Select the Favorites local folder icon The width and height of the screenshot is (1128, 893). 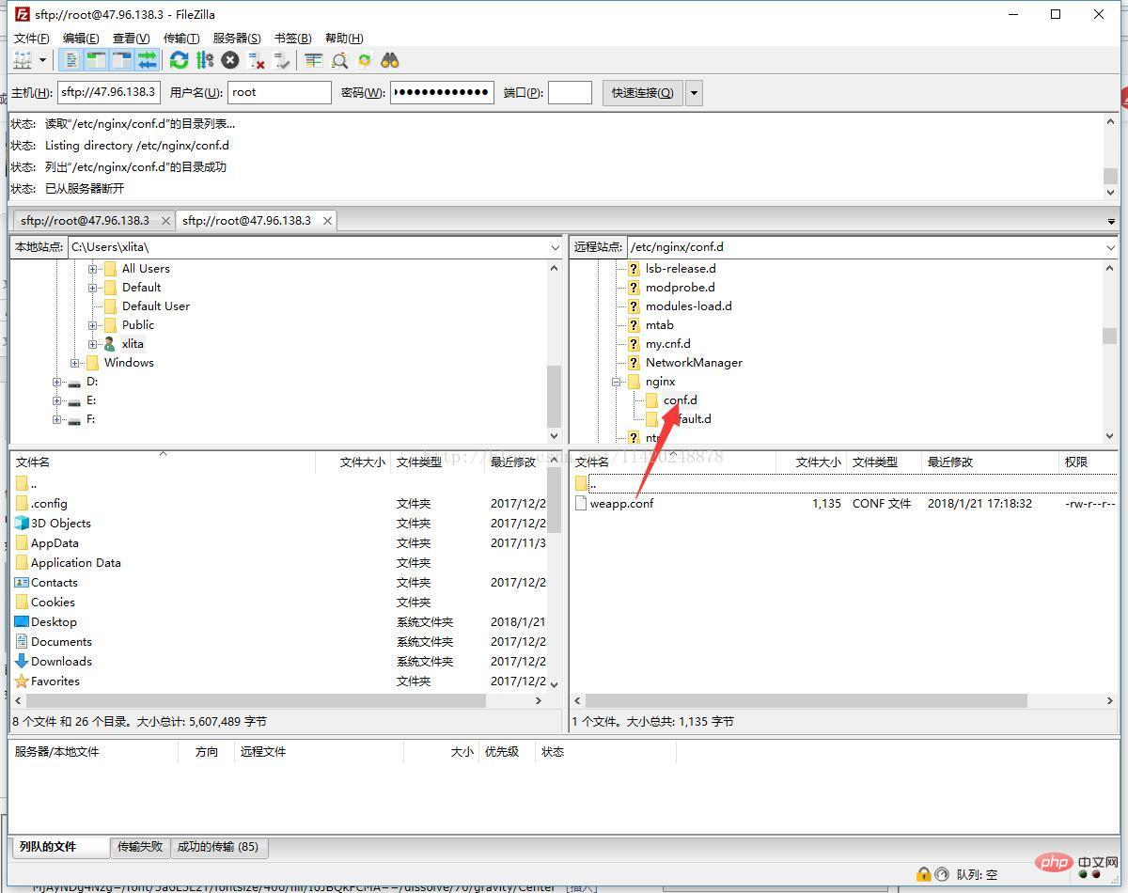click(x=22, y=681)
